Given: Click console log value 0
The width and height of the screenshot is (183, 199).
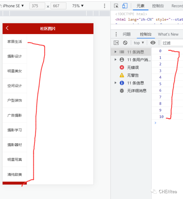Looking at the screenshot, I should [x=160, y=51].
